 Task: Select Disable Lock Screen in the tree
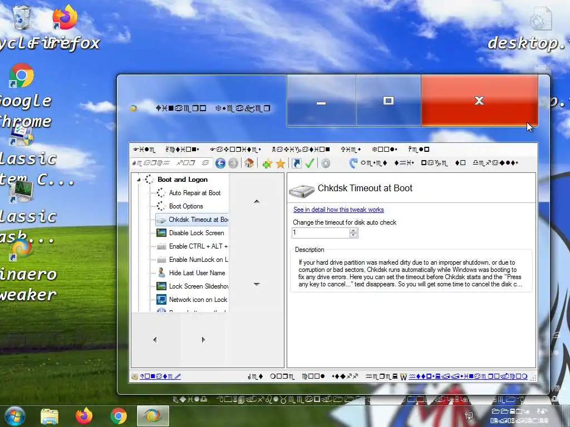pos(196,233)
